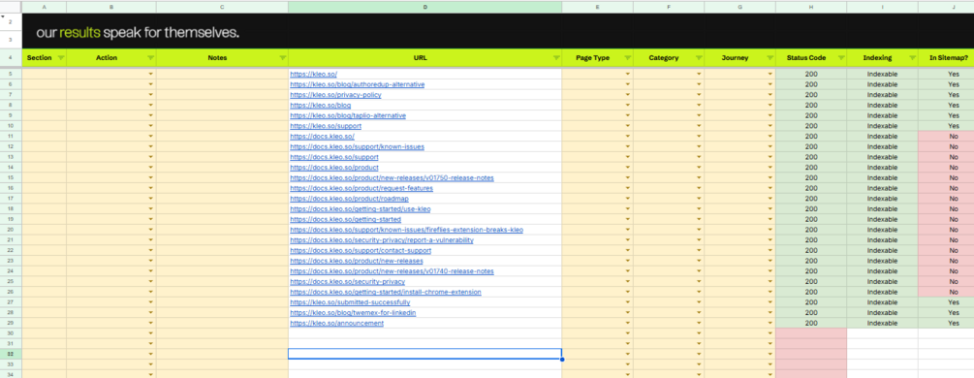Open Action dropdown in row 33
The height and width of the screenshot is (378, 974).
(151, 364)
